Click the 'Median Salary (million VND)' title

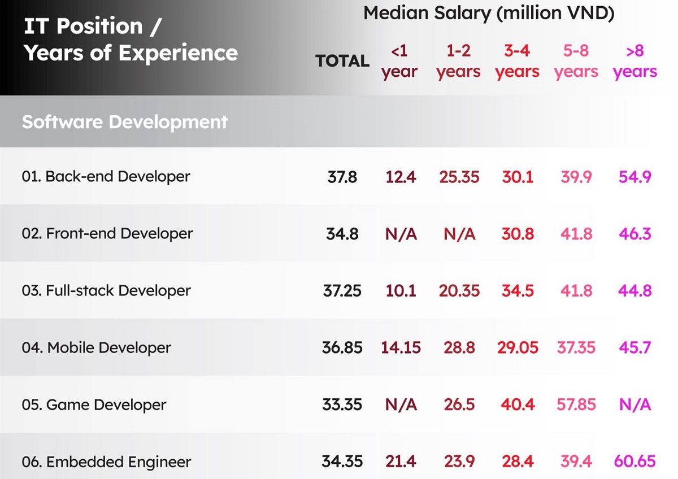[489, 13]
